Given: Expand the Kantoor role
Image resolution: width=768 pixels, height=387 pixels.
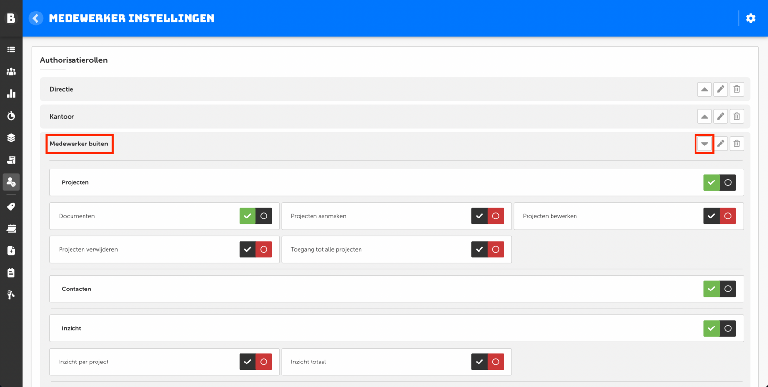Looking at the screenshot, I should click(x=704, y=117).
